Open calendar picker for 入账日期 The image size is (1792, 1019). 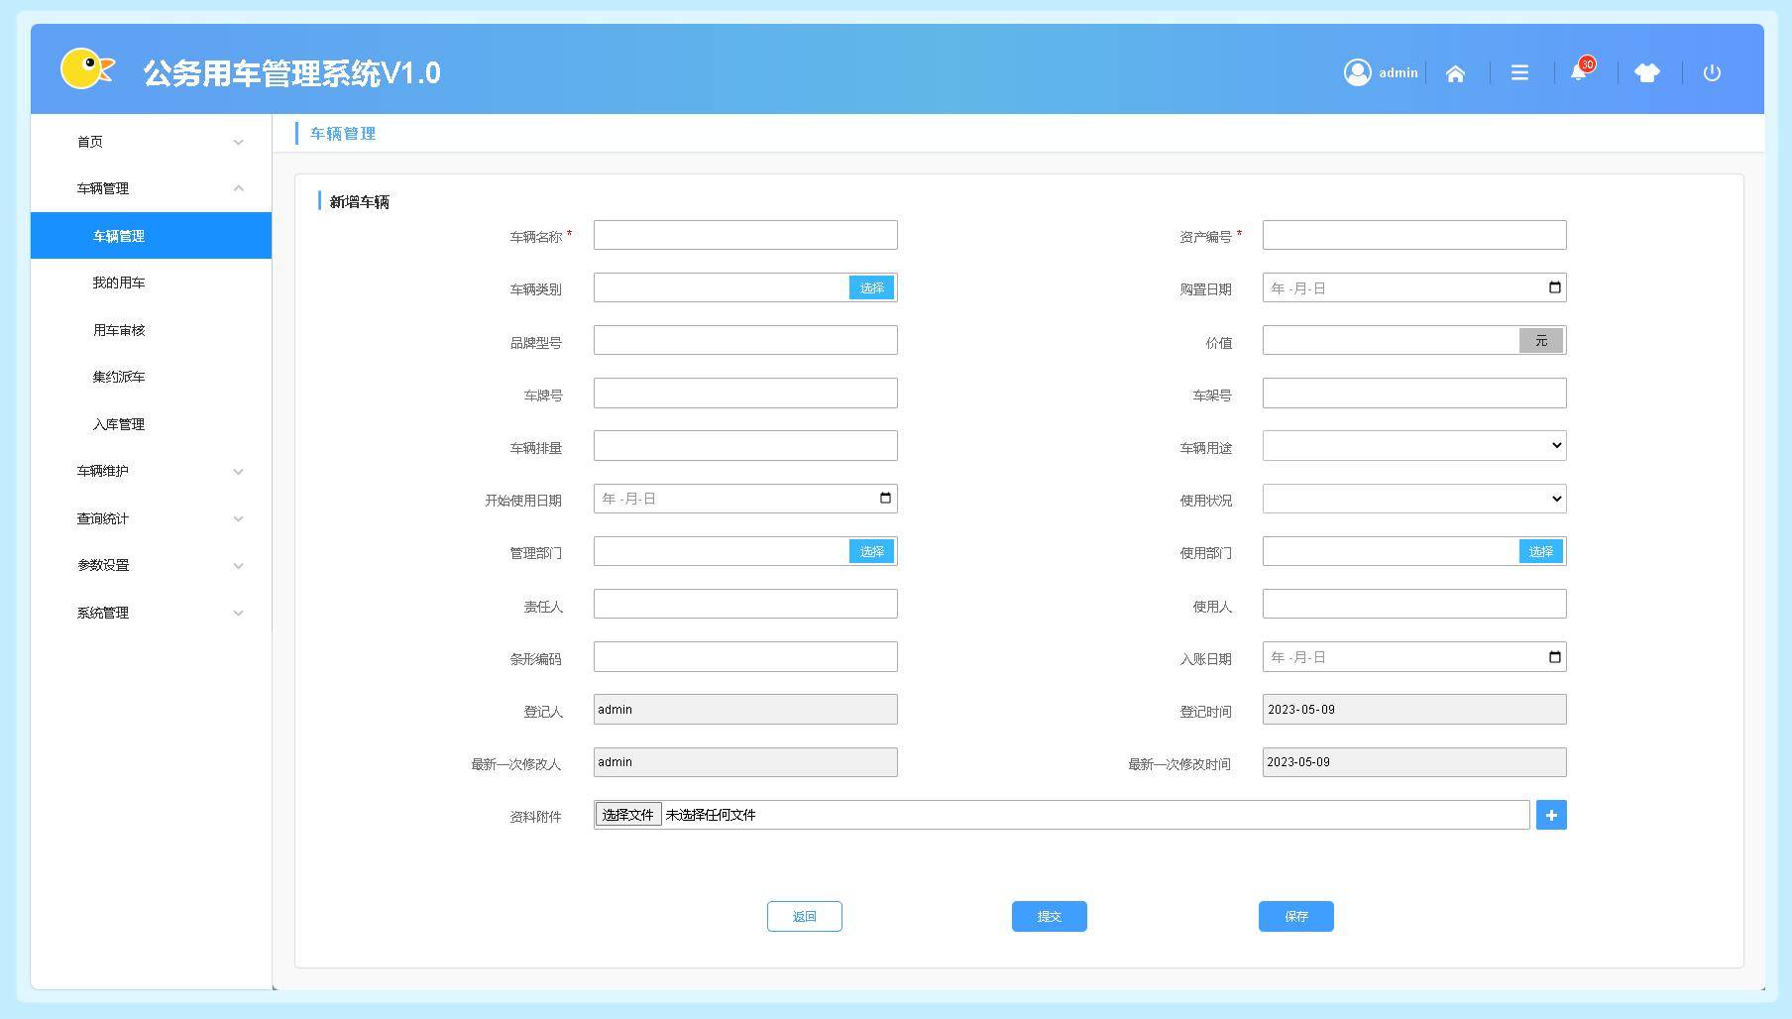point(1554,657)
